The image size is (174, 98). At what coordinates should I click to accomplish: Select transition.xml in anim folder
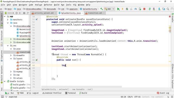pyautogui.click(x=23, y=52)
